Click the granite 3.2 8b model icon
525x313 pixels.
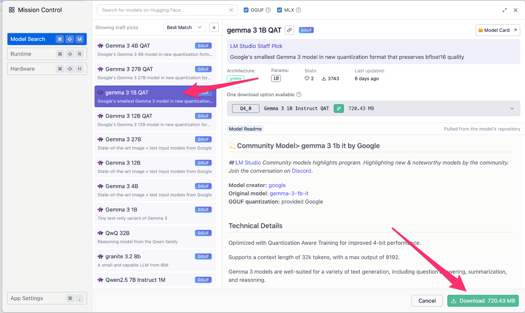click(100, 256)
